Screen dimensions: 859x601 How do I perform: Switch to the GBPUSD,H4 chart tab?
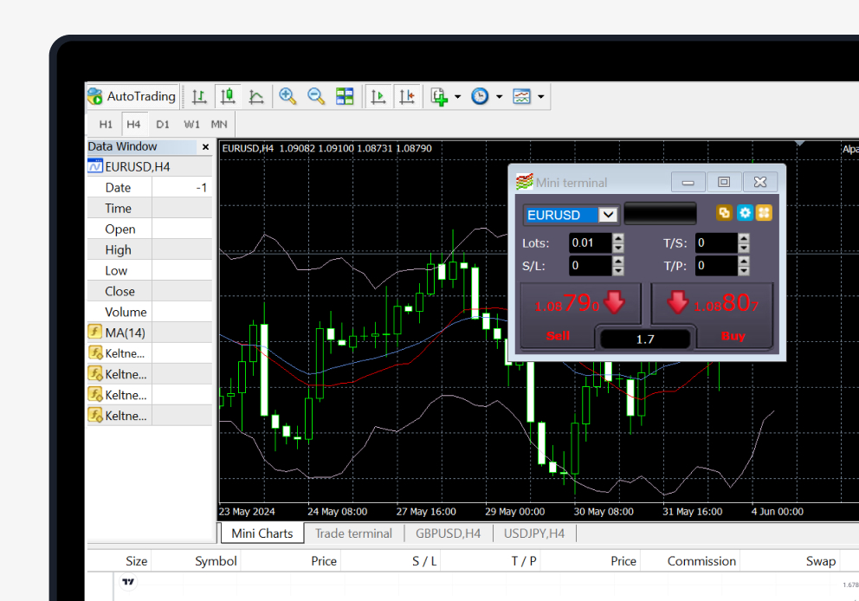tap(448, 533)
